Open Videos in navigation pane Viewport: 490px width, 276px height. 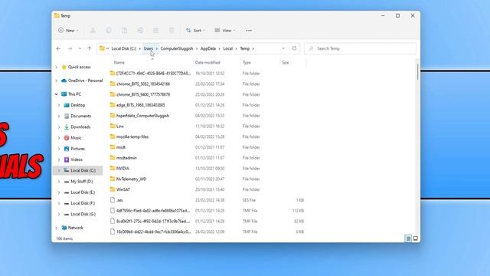coord(73,159)
